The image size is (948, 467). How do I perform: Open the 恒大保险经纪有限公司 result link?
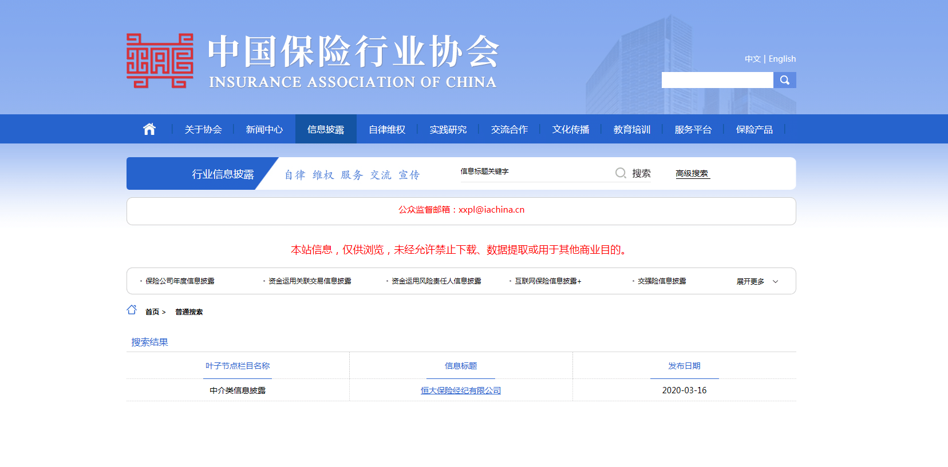pyautogui.click(x=461, y=390)
